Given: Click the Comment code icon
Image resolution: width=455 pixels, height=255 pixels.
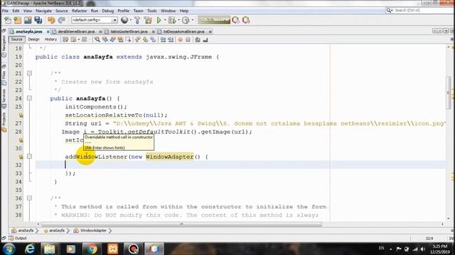Looking at the screenshot, I should tap(198, 40).
